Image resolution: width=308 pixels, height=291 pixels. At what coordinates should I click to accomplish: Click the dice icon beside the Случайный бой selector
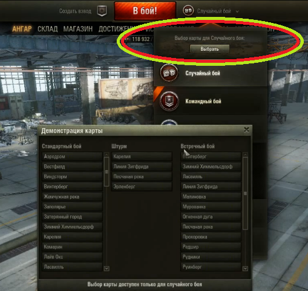(x=188, y=11)
